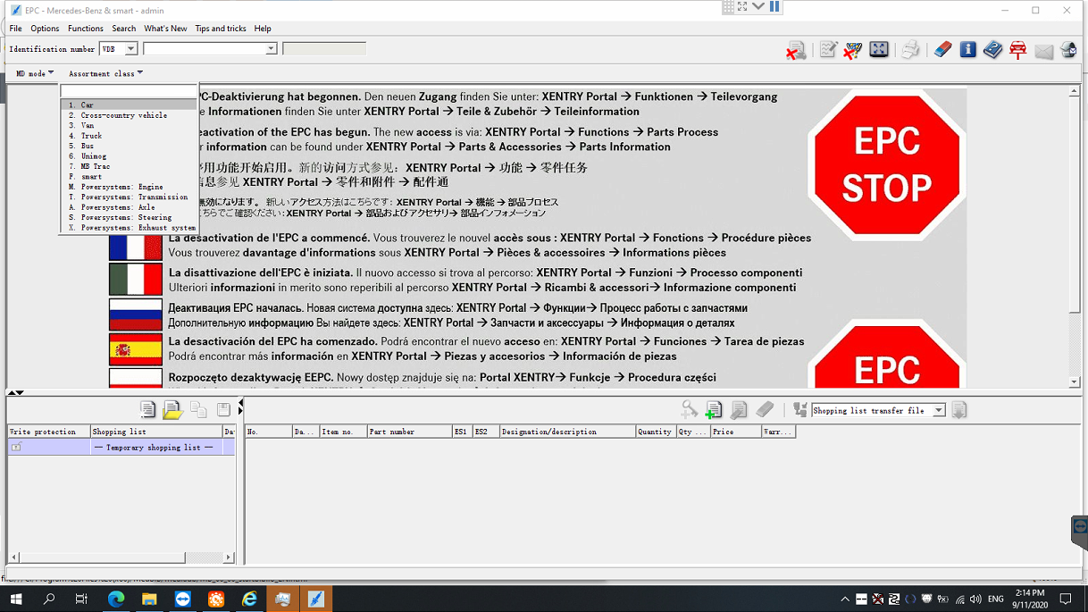Expand the identification number combo box arrow

(271, 49)
